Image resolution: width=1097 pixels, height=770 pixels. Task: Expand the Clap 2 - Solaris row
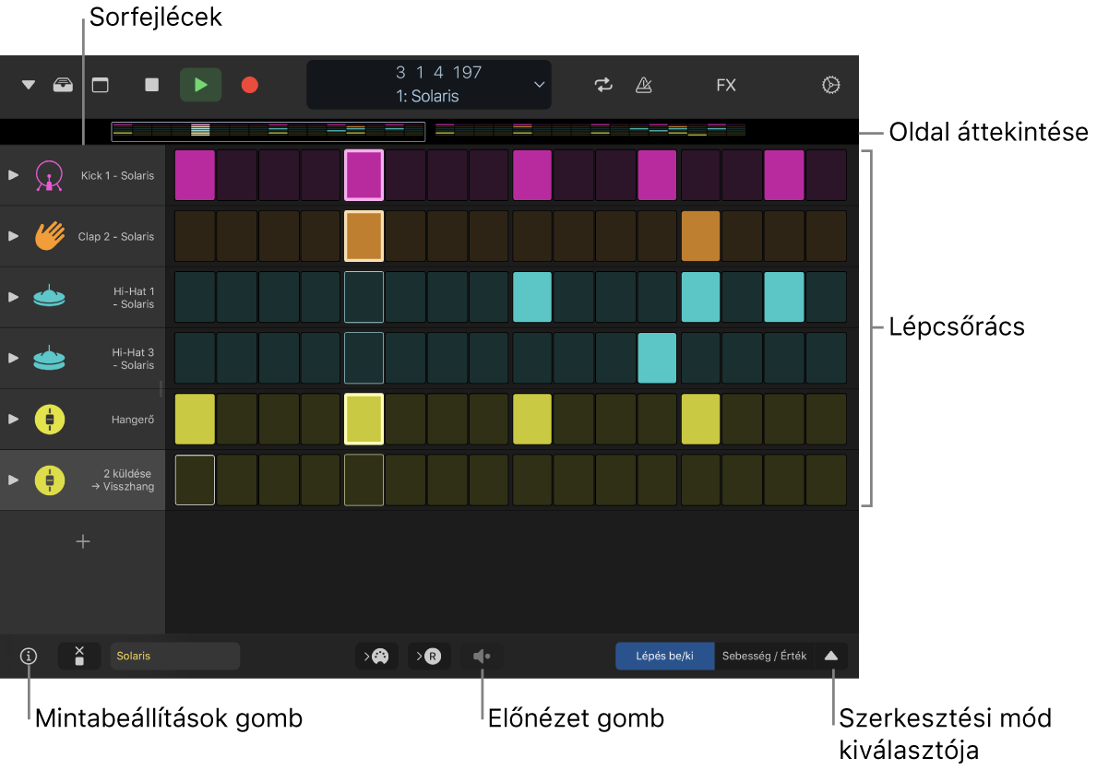pos(13,236)
